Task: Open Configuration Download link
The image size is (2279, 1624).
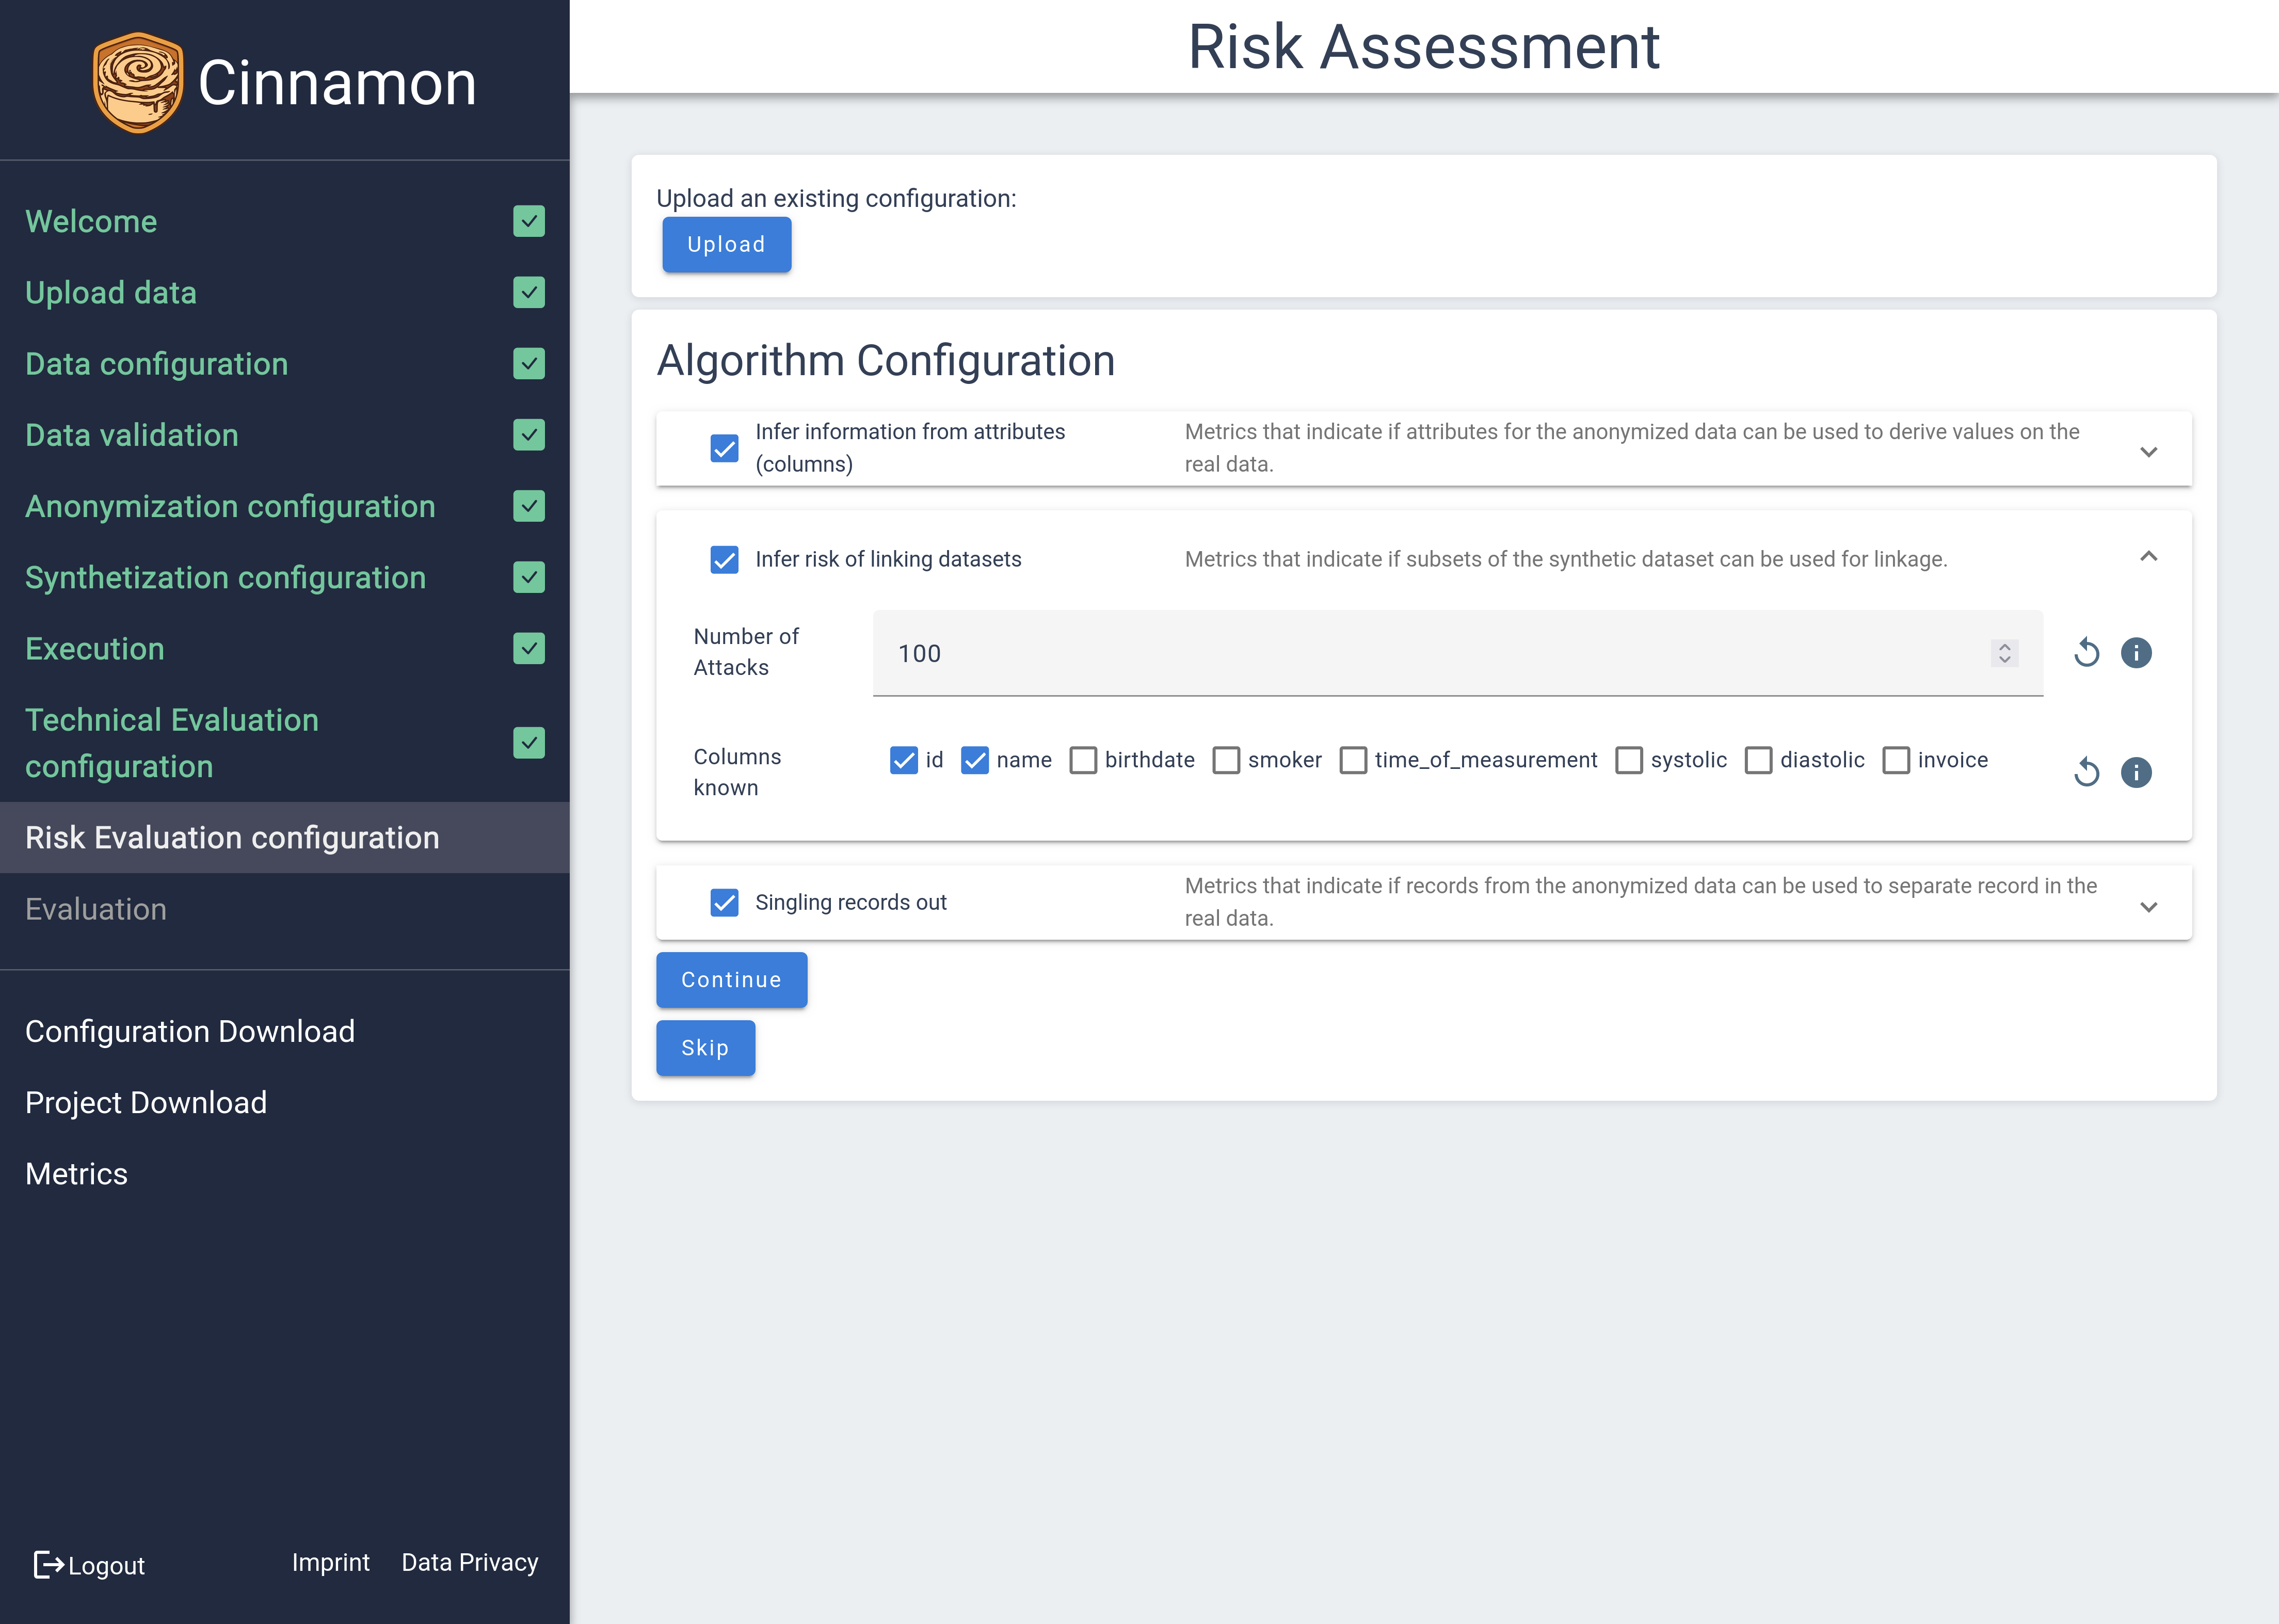Action: click(190, 1031)
